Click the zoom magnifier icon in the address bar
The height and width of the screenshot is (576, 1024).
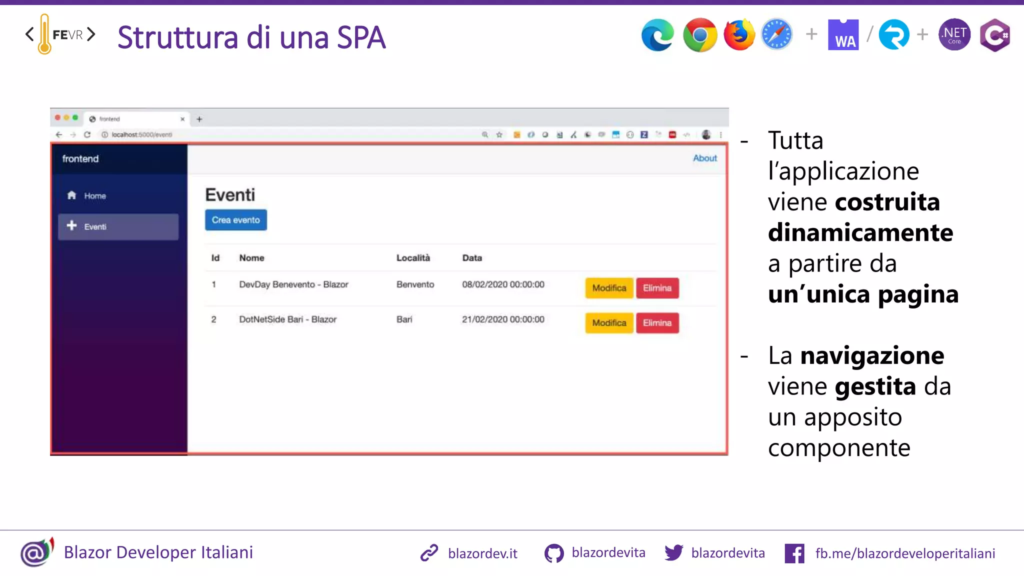pyautogui.click(x=484, y=134)
